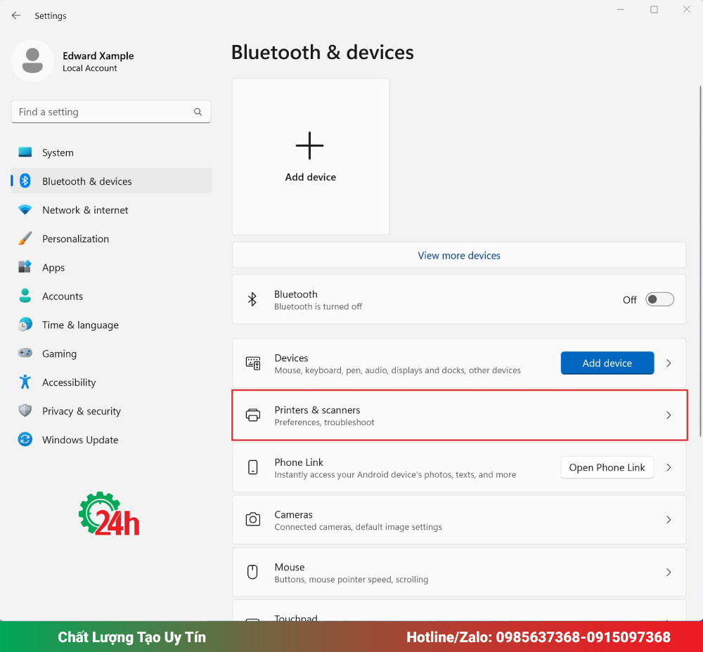Click the Bluetooth symbol in Bluetooth row
The image size is (703, 652).
(252, 299)
